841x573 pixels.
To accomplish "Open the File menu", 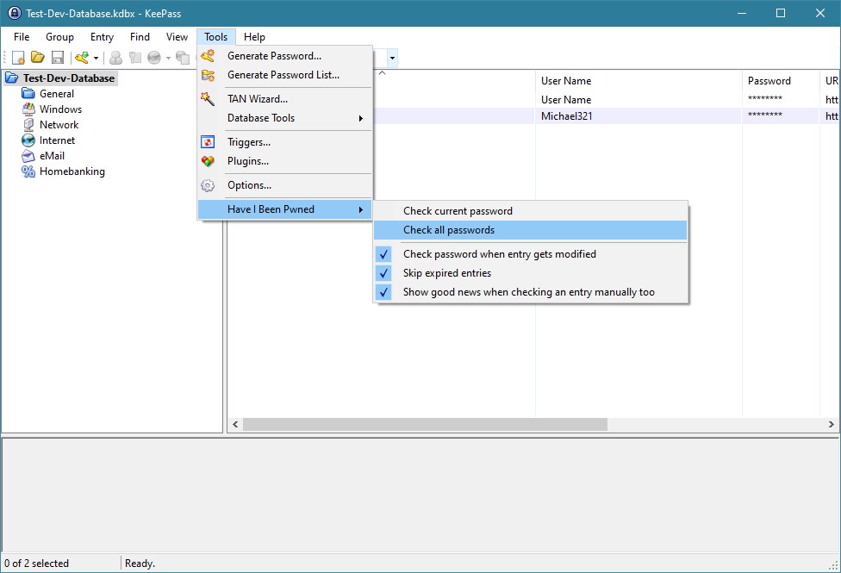I will 22,36.
